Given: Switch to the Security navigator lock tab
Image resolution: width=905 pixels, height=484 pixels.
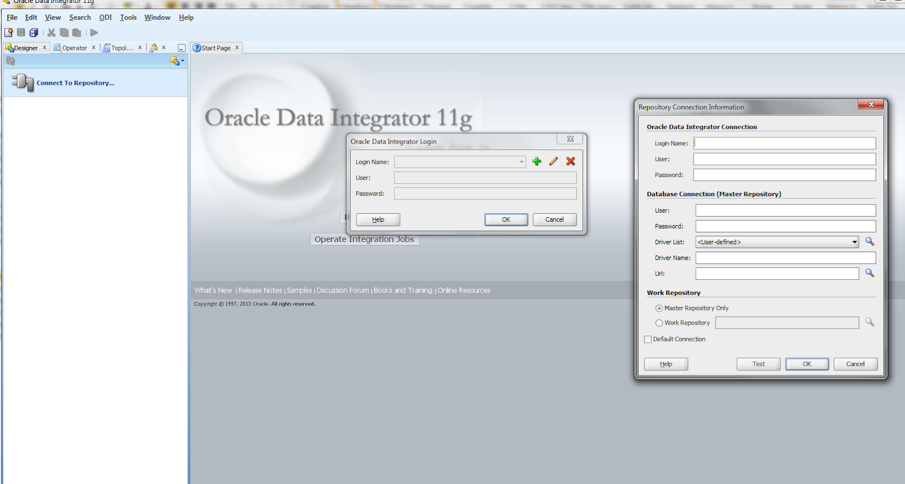Looking at the screenshot, I should (153, 48).
